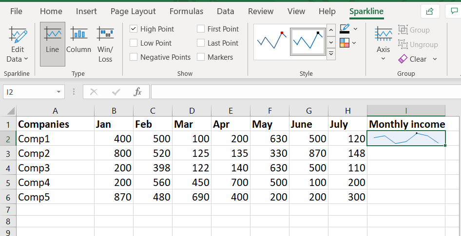
Task: Enable the Low Point checkbox
Action: (134, 43)
